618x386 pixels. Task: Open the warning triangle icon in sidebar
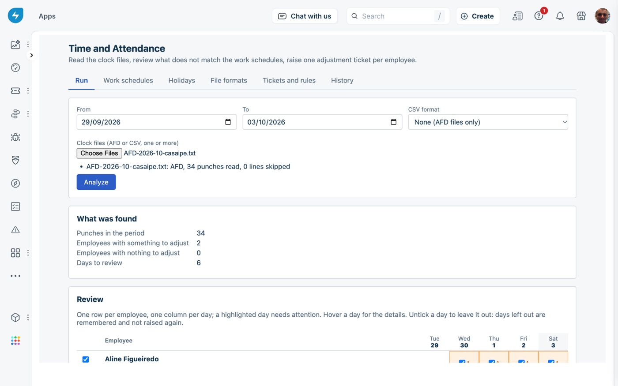tap(15, 230)
